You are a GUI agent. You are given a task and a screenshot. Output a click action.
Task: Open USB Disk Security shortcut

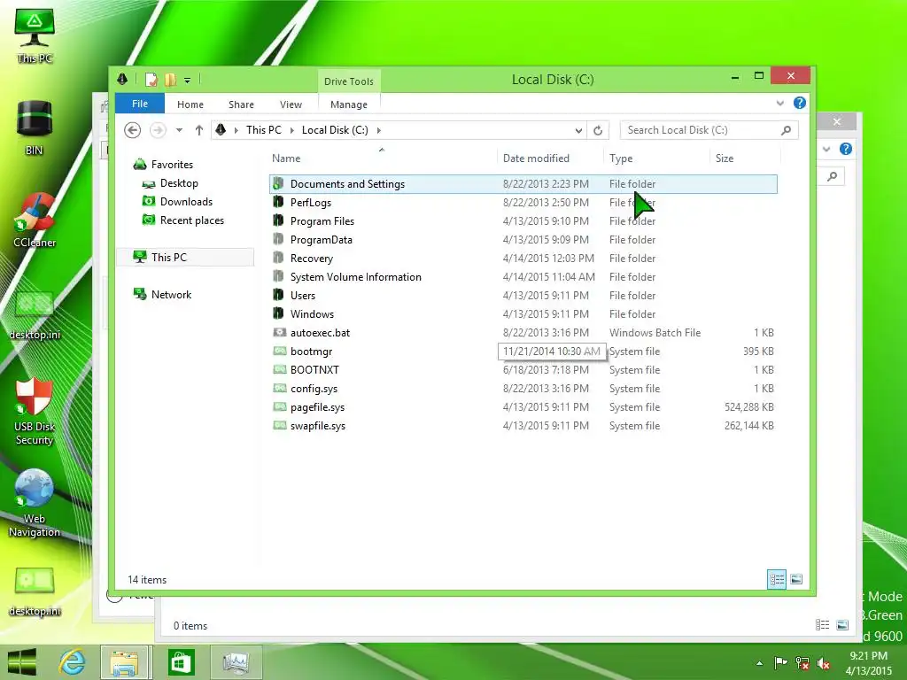(x=35, y=412)
